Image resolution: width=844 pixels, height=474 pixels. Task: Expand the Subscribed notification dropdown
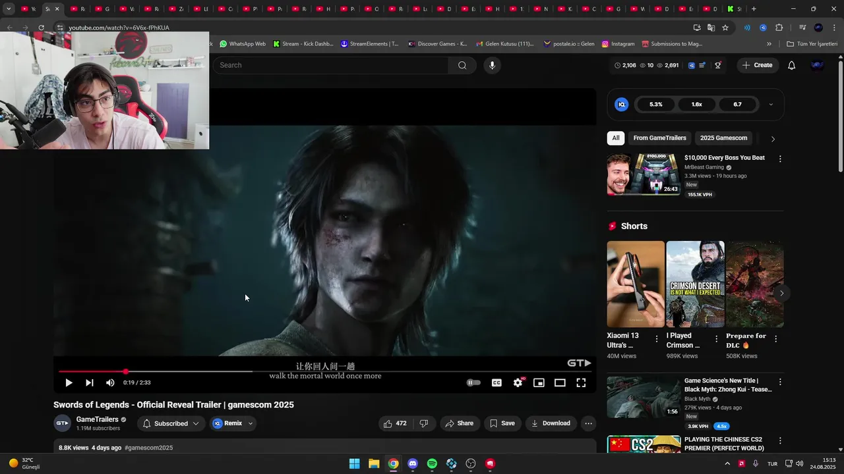pyautogui.click(x=171, y=423)
